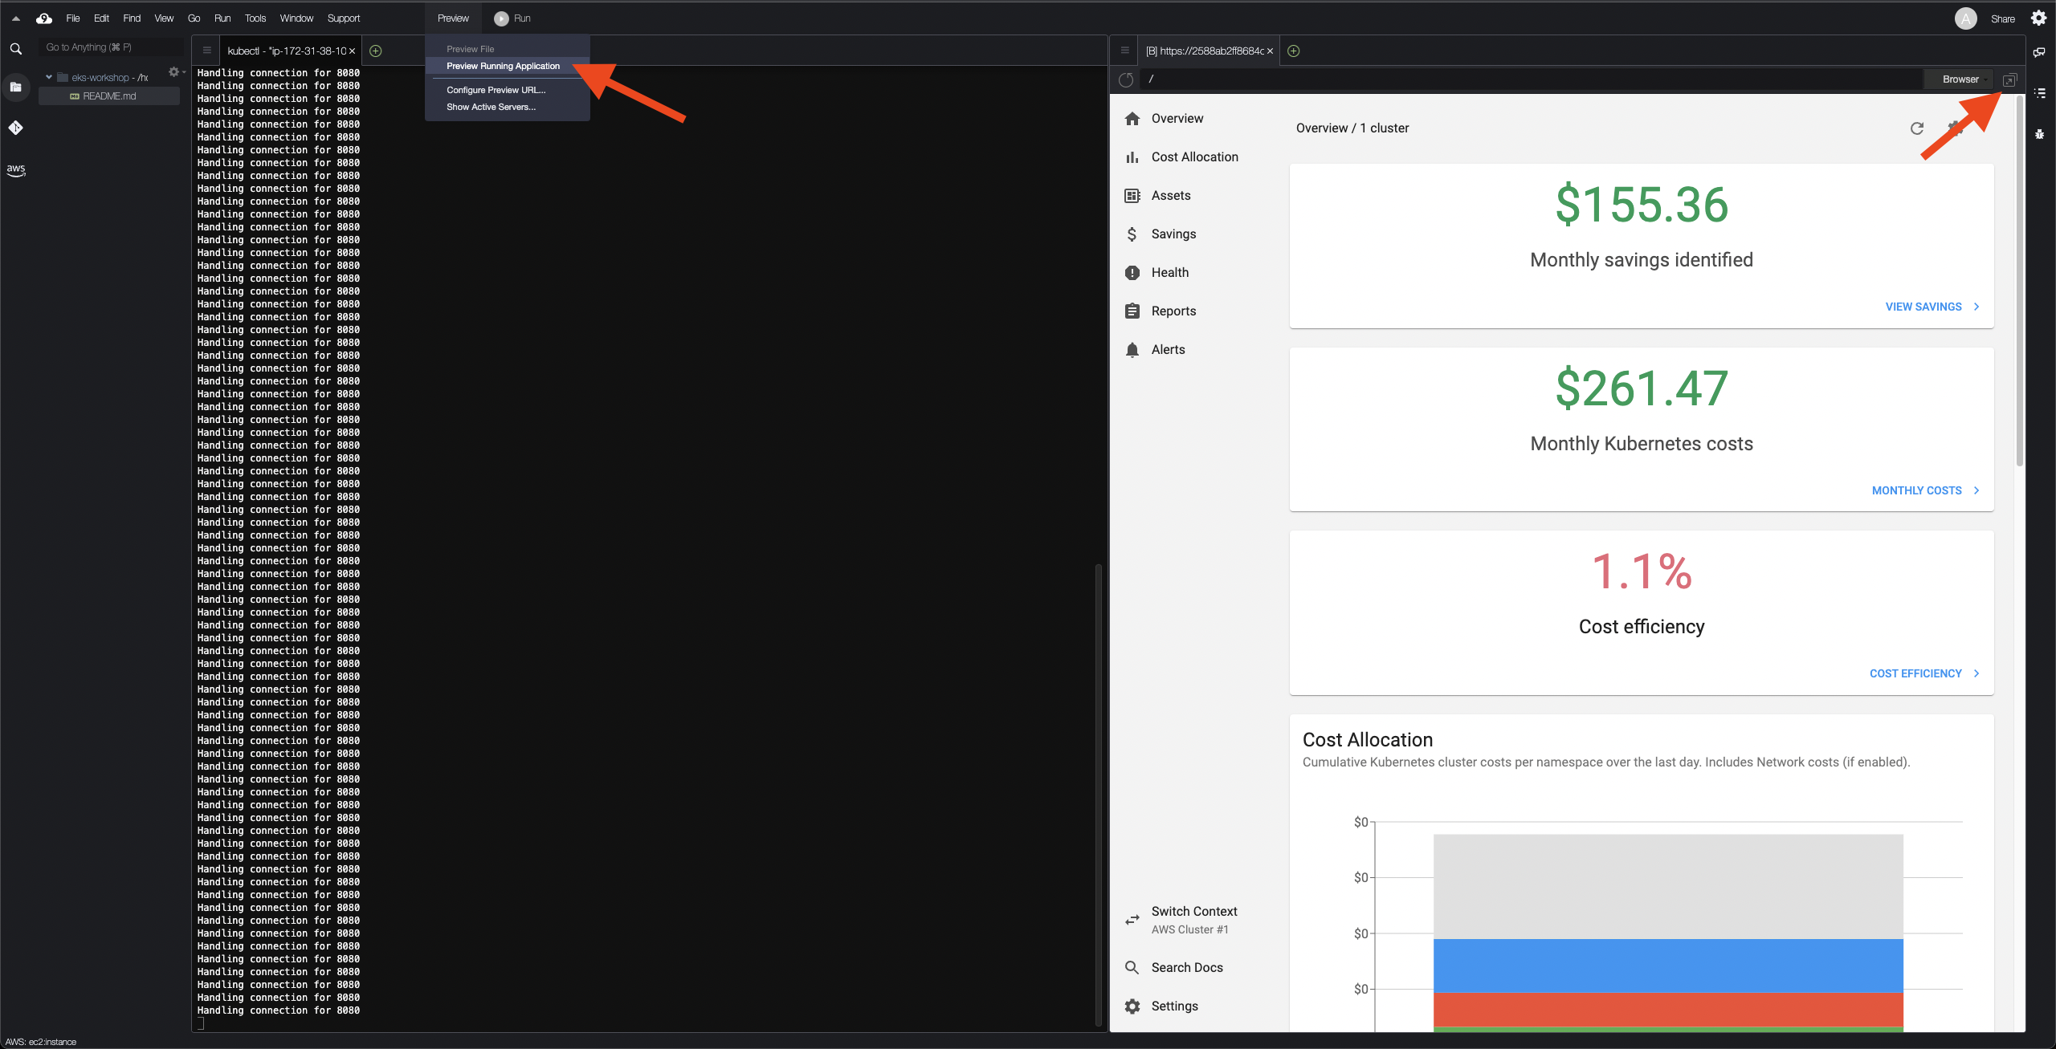
Task: Open new tab in terminal pane
Action: (375, 51)
